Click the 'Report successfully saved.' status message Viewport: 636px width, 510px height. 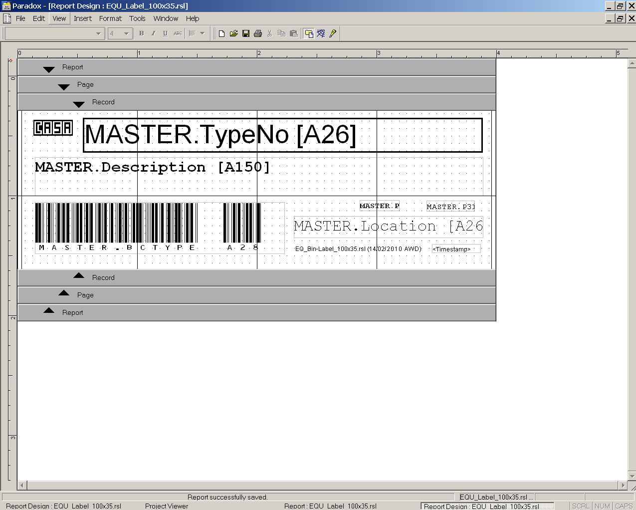pos(227,497)
